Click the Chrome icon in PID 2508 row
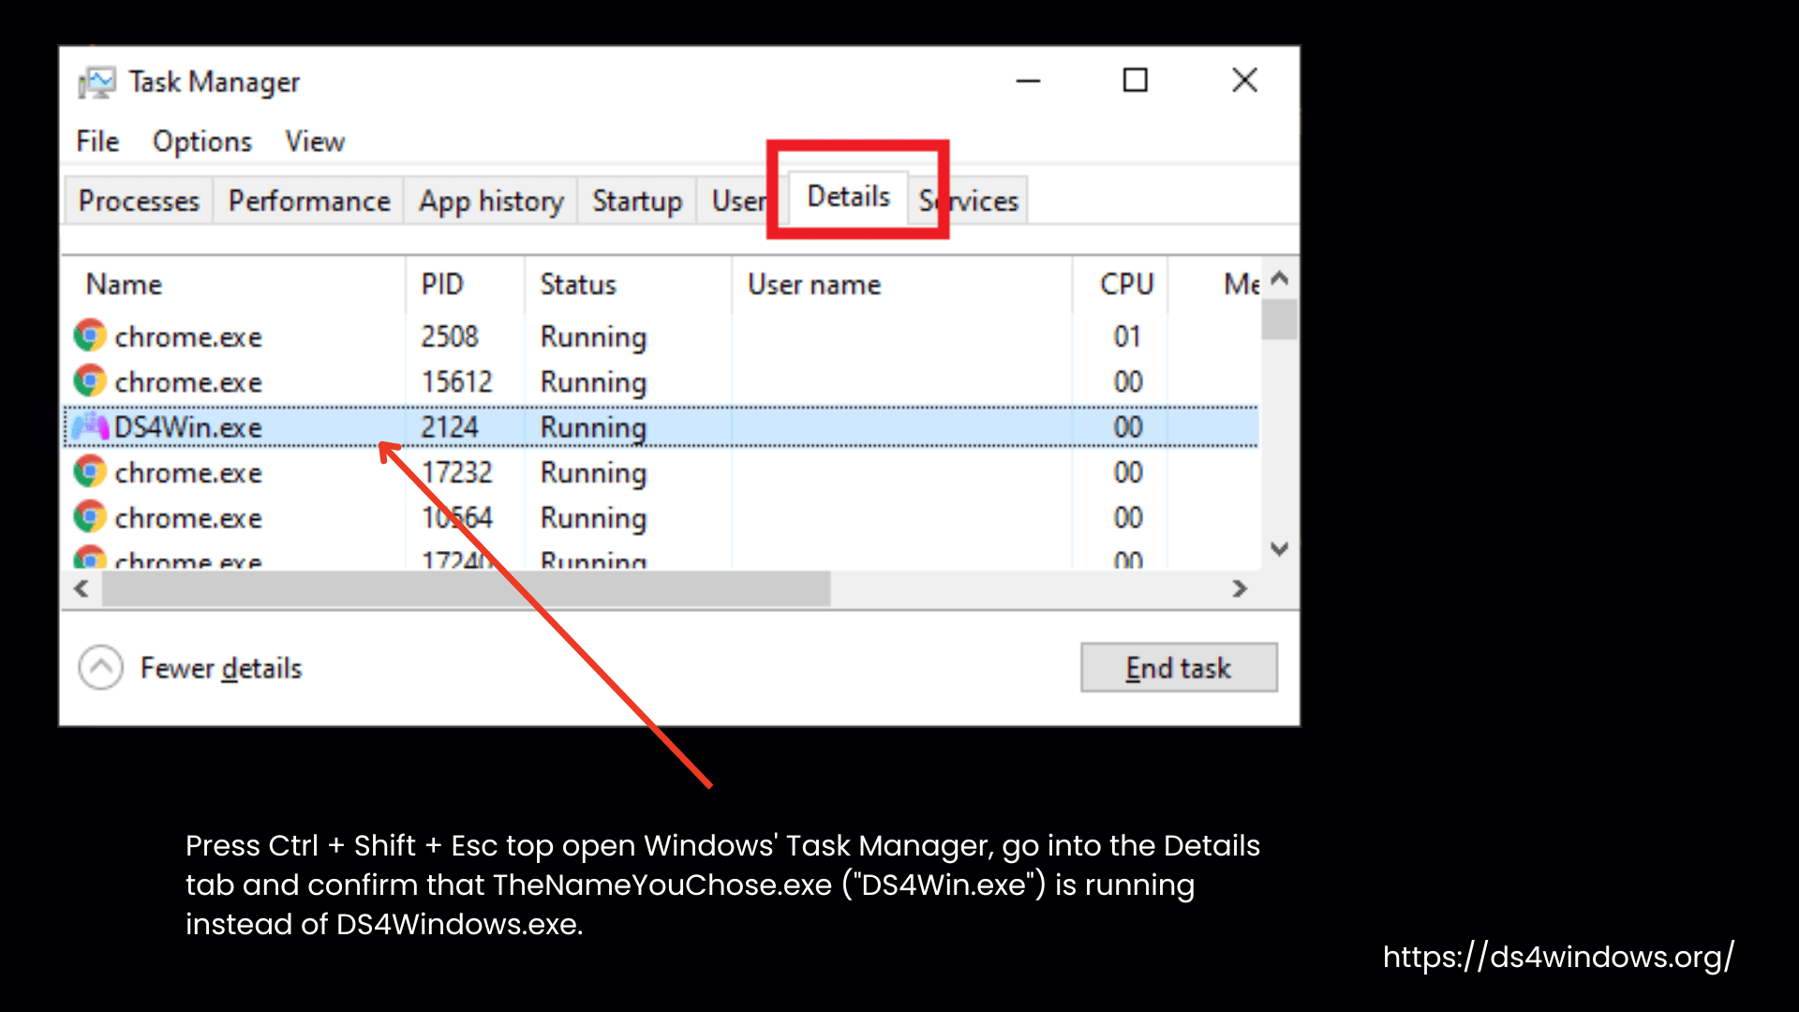The width and height of the screenshot is (1799, 1012). click(x=90, y=335)
